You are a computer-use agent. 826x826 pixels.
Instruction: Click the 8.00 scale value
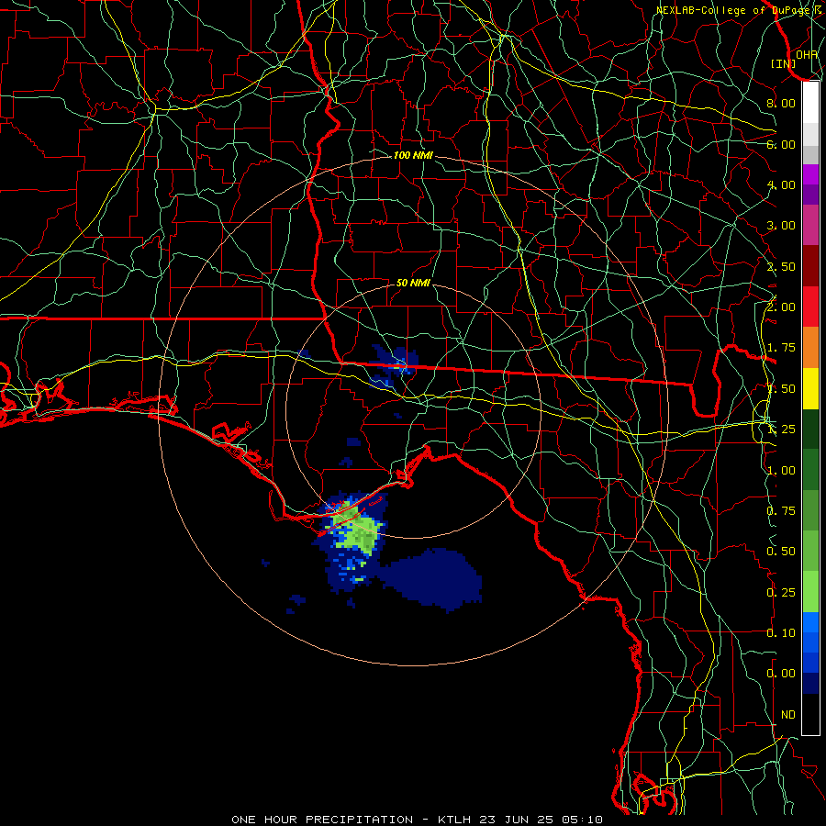[x=781, y=103]
